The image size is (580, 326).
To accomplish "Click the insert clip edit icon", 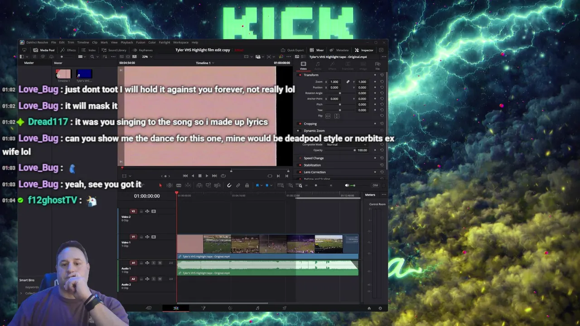I will (199, 185).
